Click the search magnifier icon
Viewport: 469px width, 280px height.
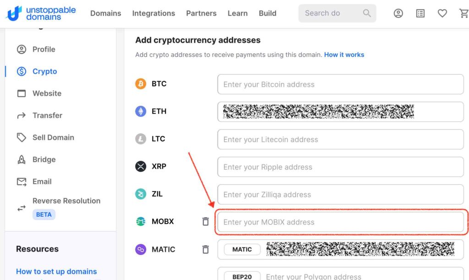coord(367,13)
